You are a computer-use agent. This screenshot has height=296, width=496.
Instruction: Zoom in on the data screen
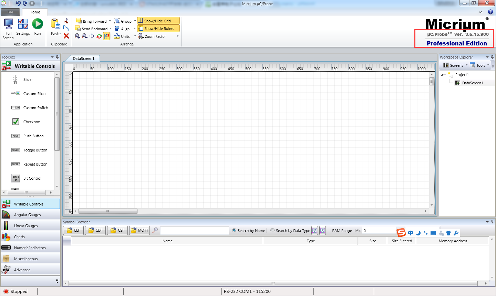[x=77, y=36]
